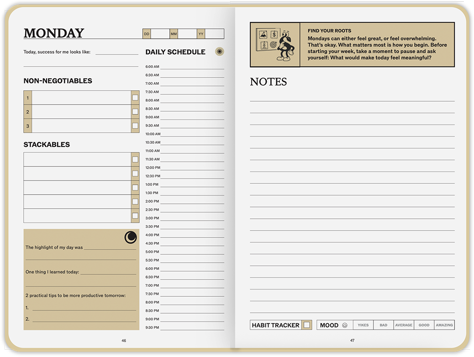Click the DD date field
Screen dimensions: 474x357
point(160,34)
